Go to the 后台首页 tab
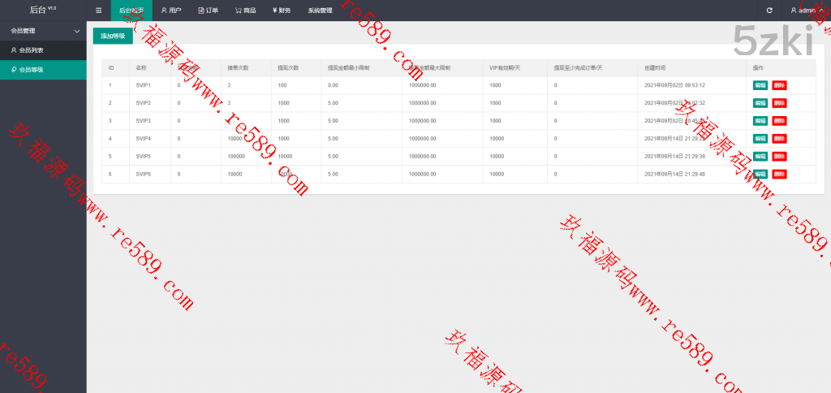Screen dimensions: 831x393 tap(131, 11)
